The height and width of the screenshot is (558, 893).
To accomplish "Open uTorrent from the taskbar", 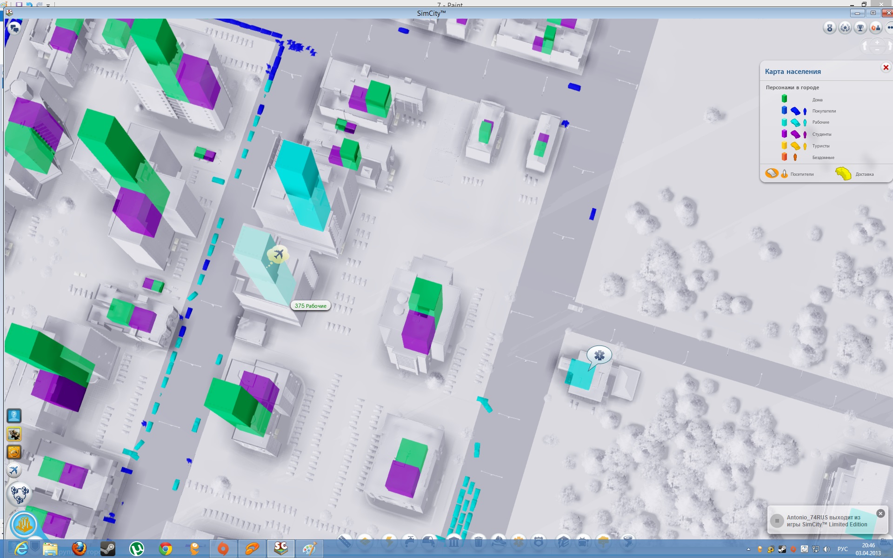I will 137,549.
